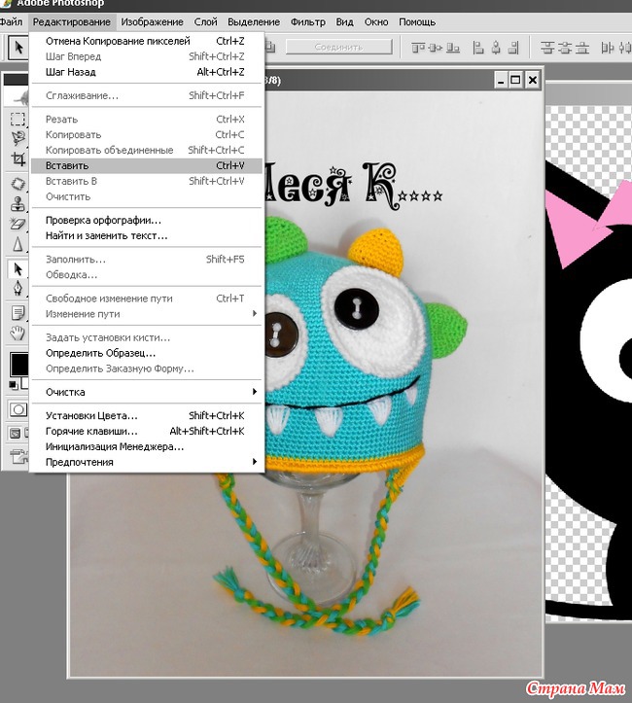Select the Lasso tool
Screen dimensions: 632x703
[x=18, y=138]
